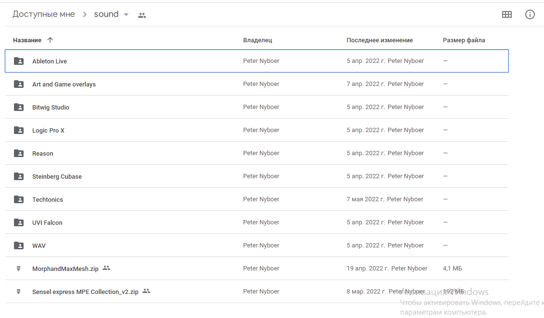Screen dimensions: 544x318
Task: Click the Steinberg Cubase folder icon
Action: 19,176
